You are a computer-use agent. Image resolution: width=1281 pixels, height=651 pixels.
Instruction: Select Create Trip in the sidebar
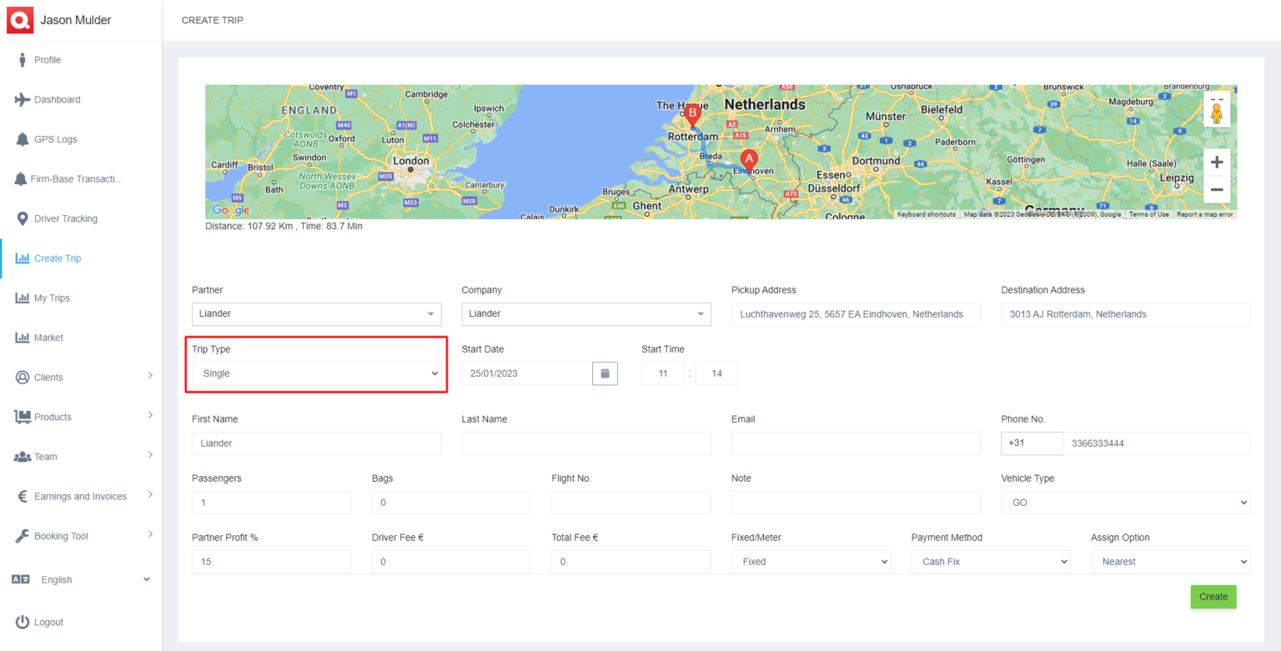(x=57, y=258)
